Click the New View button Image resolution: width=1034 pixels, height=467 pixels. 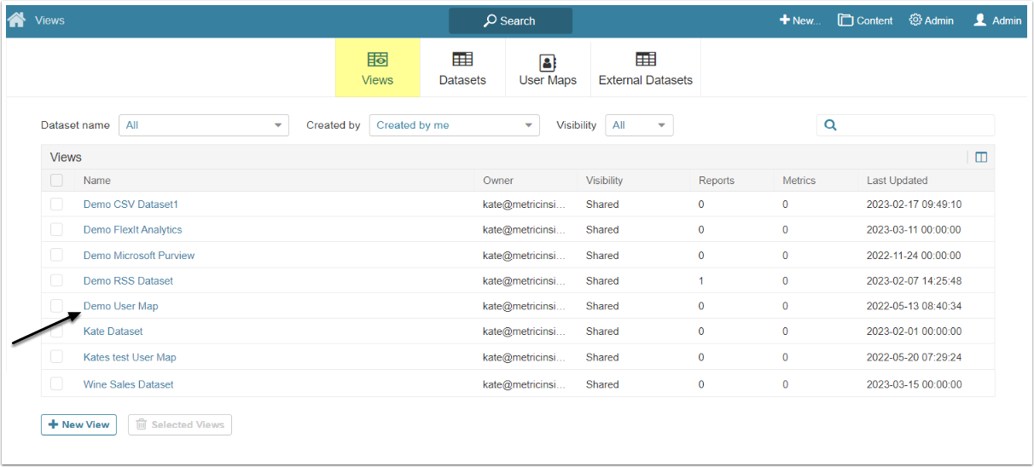tap(78, 424)
